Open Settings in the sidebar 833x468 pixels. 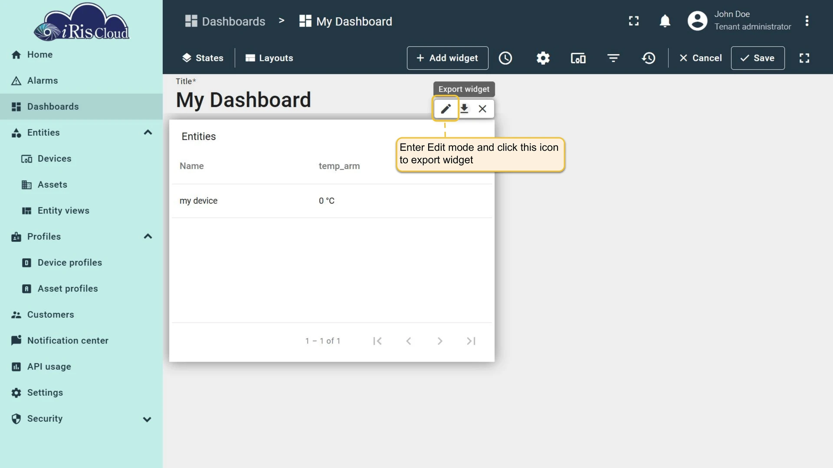tap(81, 393)
